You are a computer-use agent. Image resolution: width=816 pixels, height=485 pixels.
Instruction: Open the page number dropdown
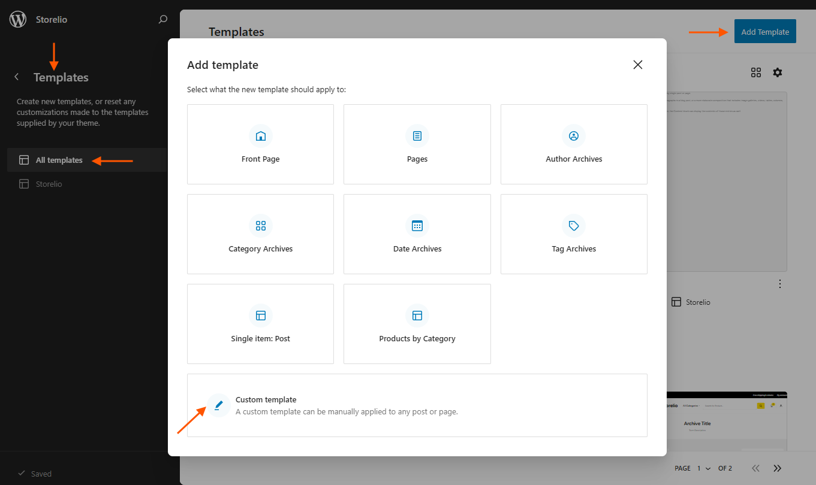pos(704,468)
